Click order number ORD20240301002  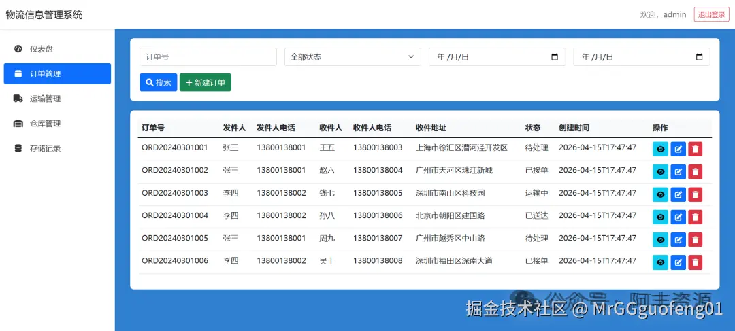click(175, 170)
